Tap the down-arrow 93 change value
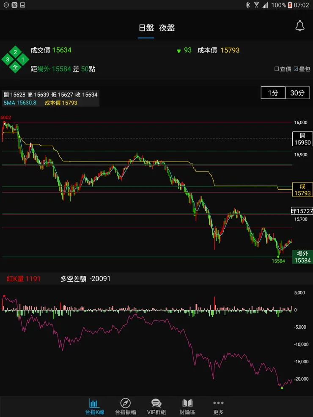Image resolution: width=313 pixels, height=417 pixels. coord(184,50)
